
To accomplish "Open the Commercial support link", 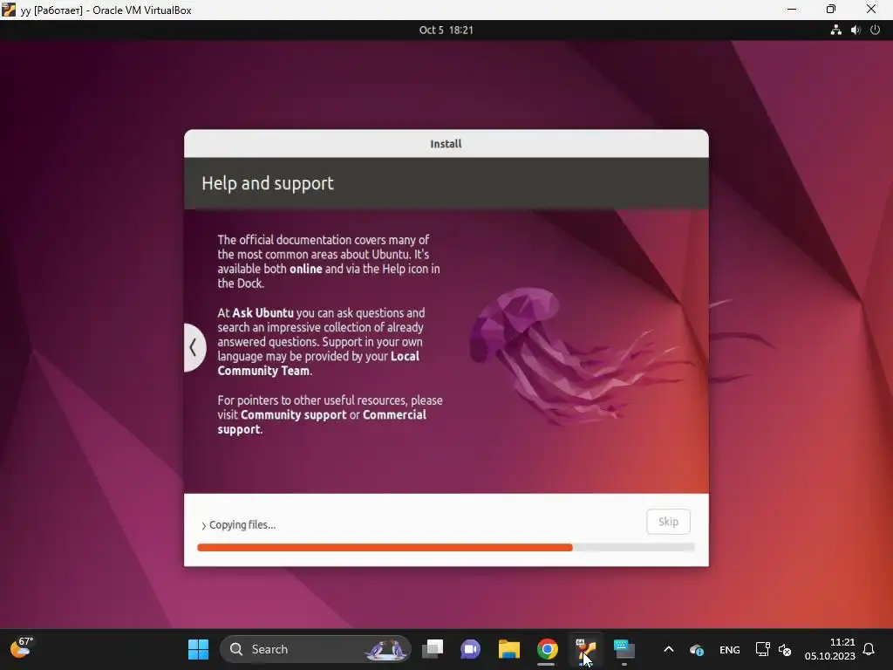I will 322,422.
